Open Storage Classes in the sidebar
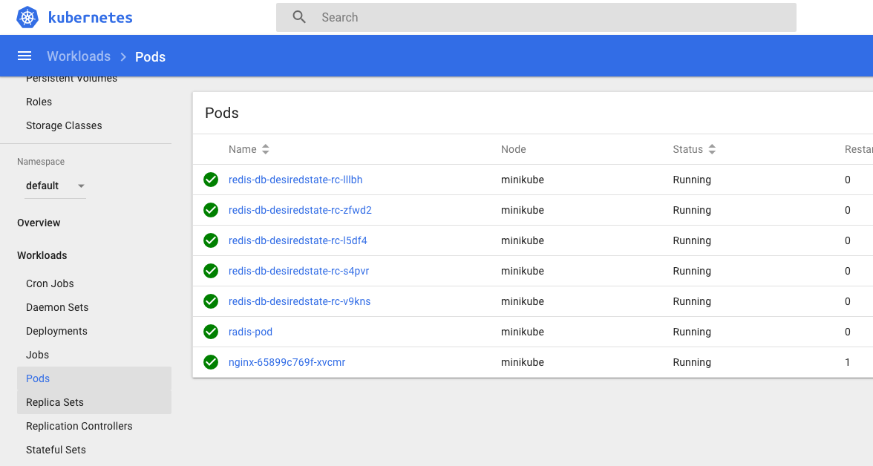This screenshot has height=466, width=873. (64, 126)
